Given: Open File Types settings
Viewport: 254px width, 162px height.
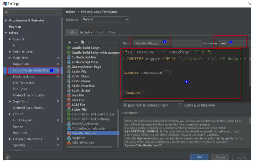Looking at the screenshot, I should click(20, 89).
